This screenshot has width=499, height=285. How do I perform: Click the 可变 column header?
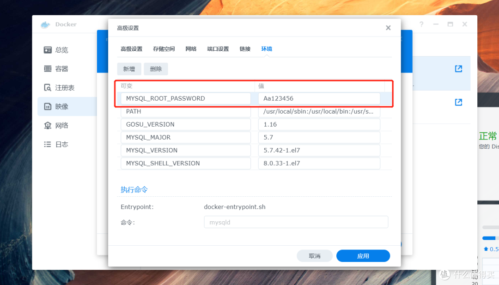point(126,86)
